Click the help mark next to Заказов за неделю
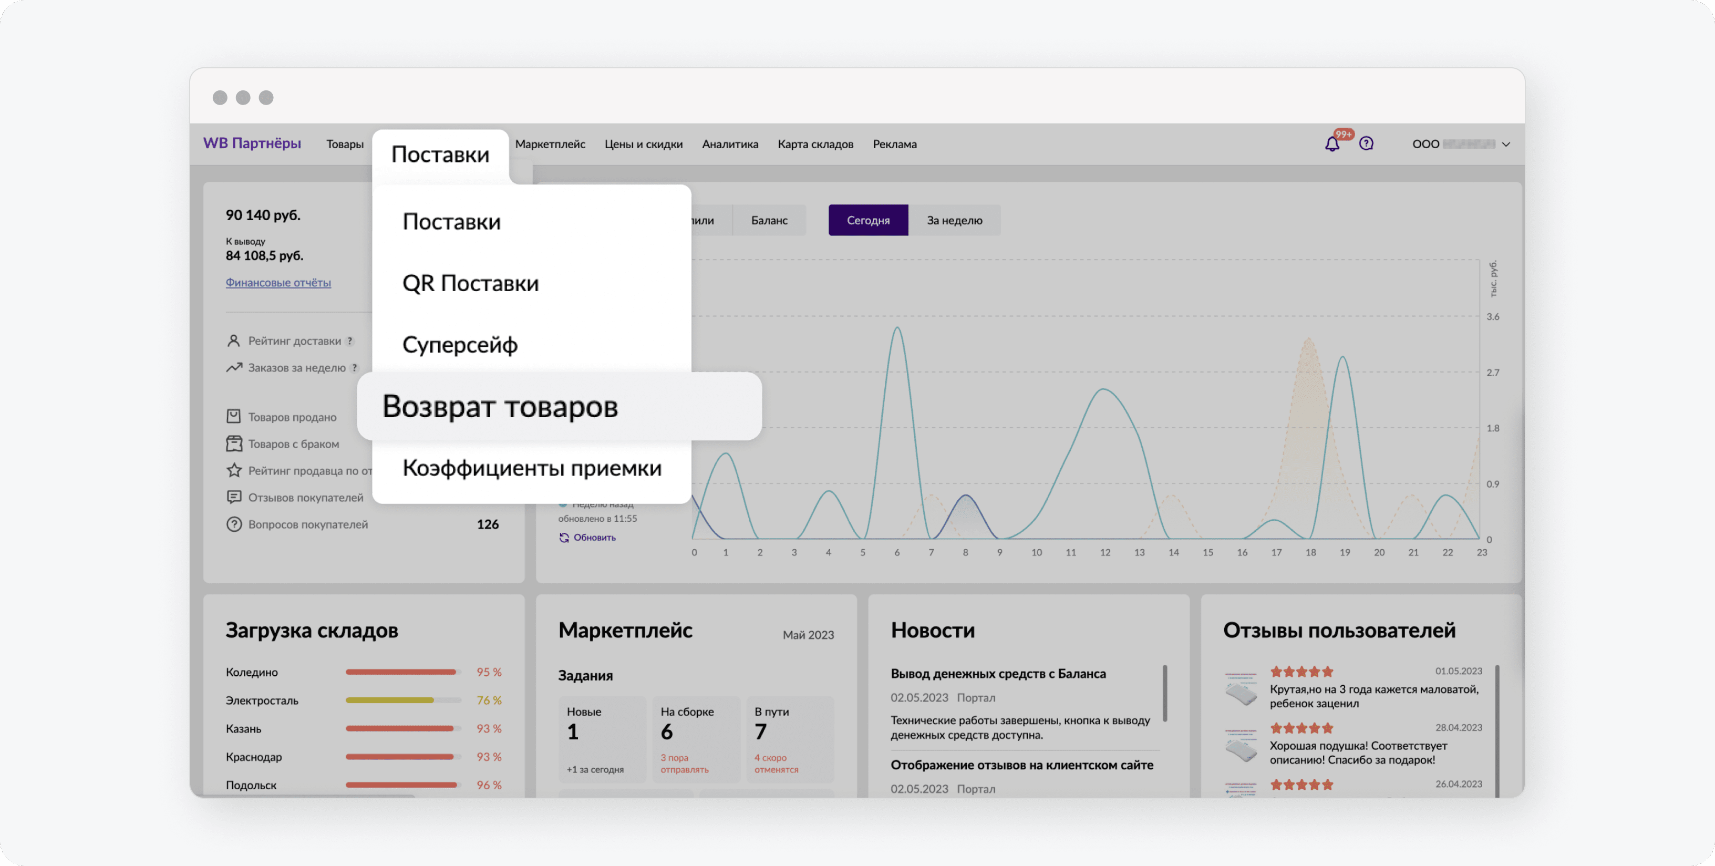Image resolution: width=1715 pixels, height=866 pixels. 355,368
